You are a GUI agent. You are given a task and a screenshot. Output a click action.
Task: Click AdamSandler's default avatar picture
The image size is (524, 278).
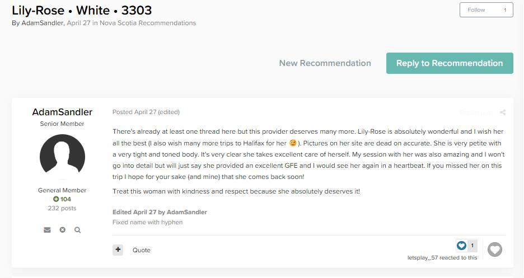[62, 157]
